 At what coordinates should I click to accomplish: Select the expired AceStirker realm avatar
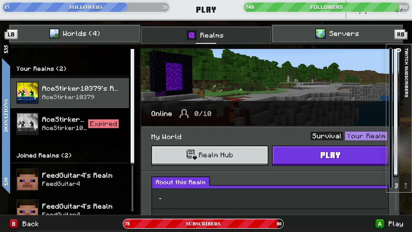pyautogui.click(x=27, y=124)
